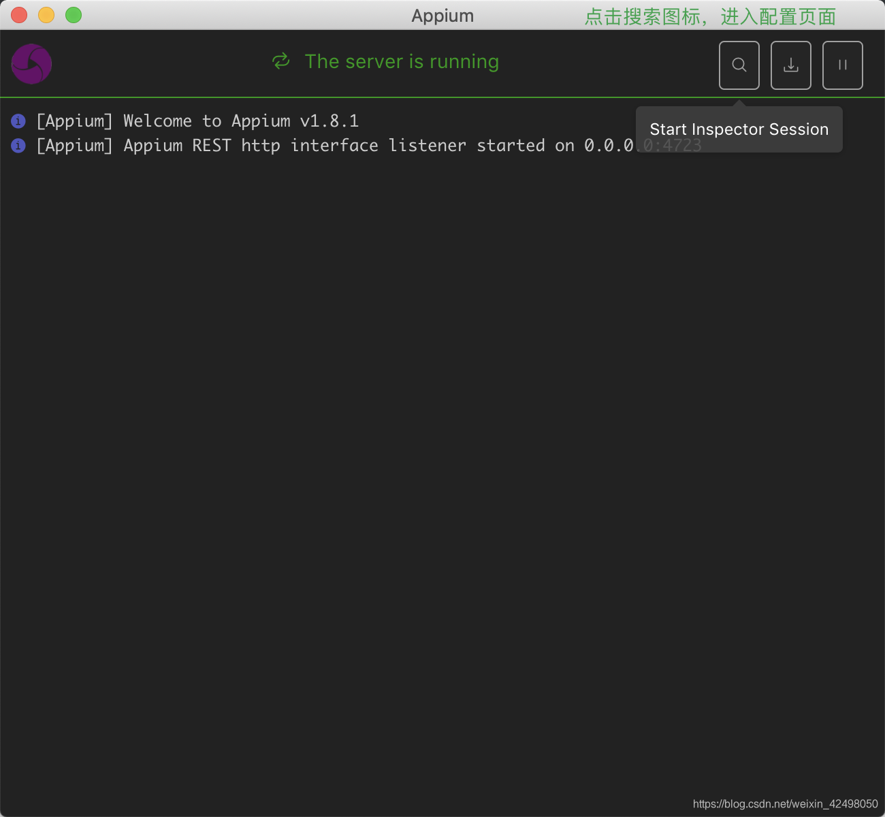885x817 pixels.
Task: Stop the server with the pause icon
Action: click(843, 65)
